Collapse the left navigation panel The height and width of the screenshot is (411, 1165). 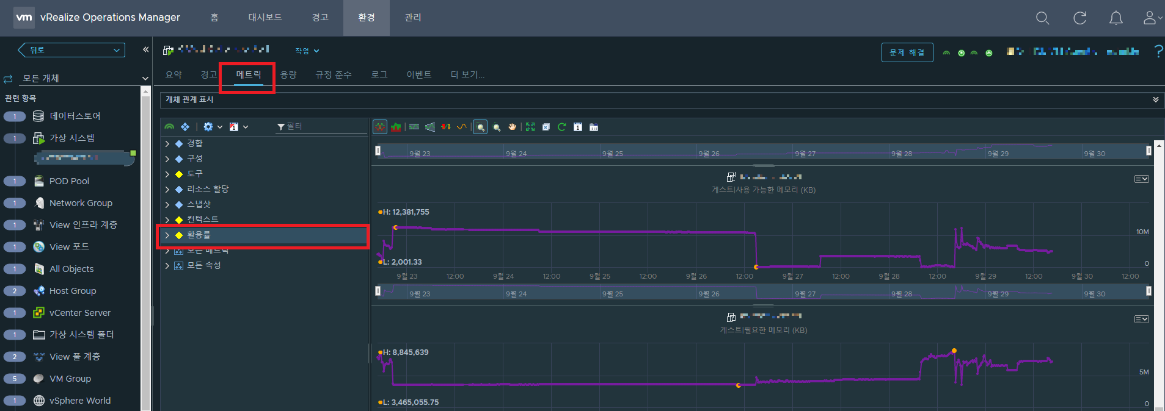pos(146,49)
